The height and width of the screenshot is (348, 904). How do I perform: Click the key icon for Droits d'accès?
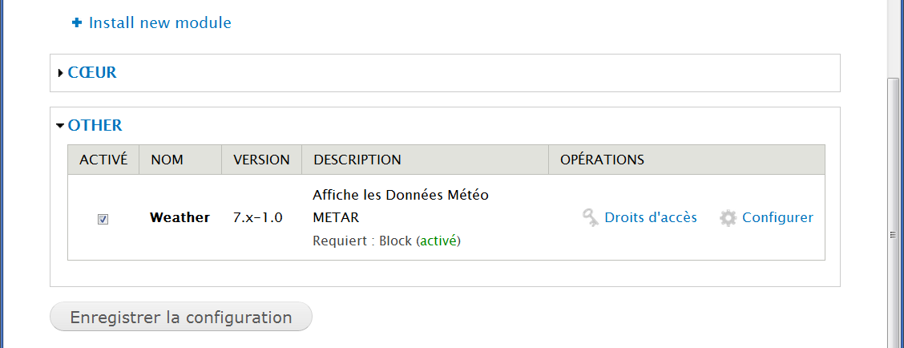(x=591, y=217)
